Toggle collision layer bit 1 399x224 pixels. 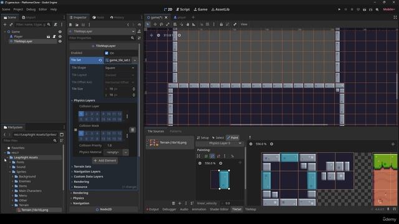81,114
